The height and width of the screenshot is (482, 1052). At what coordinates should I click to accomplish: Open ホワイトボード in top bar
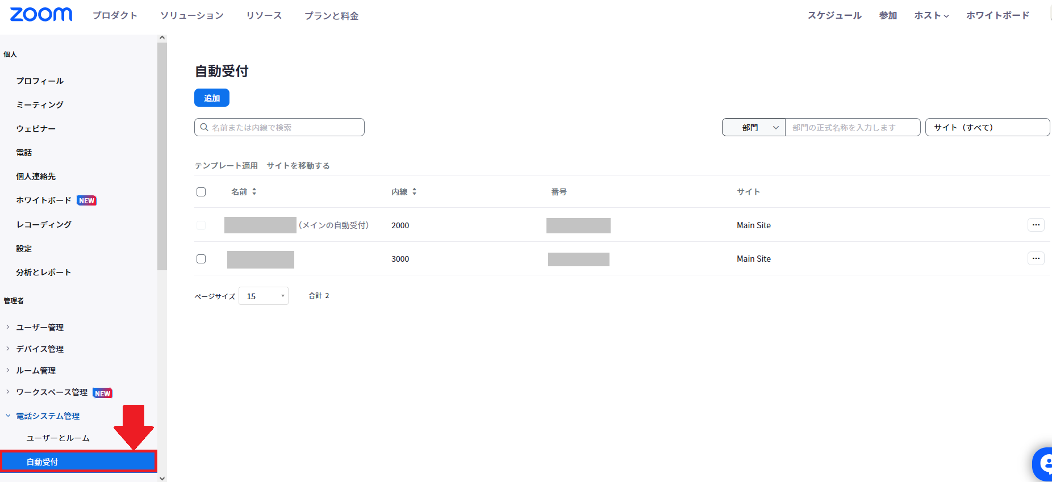(x=998, y=15)
